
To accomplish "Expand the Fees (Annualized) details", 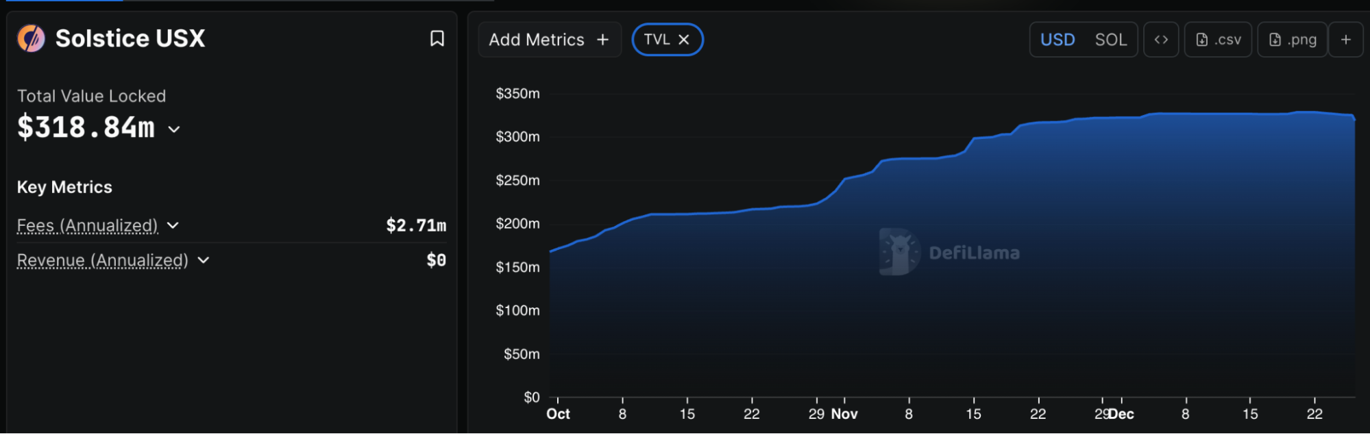I will click(x=173, y=225).
